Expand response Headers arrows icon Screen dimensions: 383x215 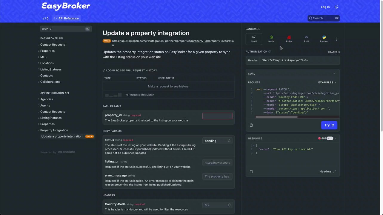pos(334,171)
